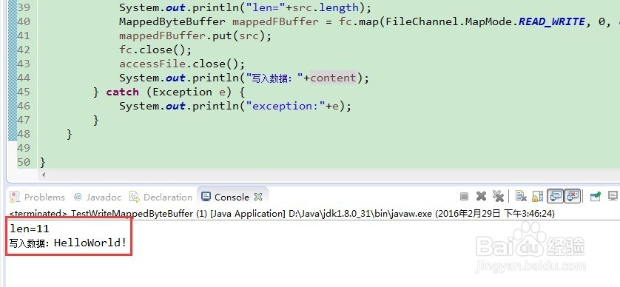Close the Console tab via its X
The height and width of the screenshot is (287, 620).
coord(258,197)
